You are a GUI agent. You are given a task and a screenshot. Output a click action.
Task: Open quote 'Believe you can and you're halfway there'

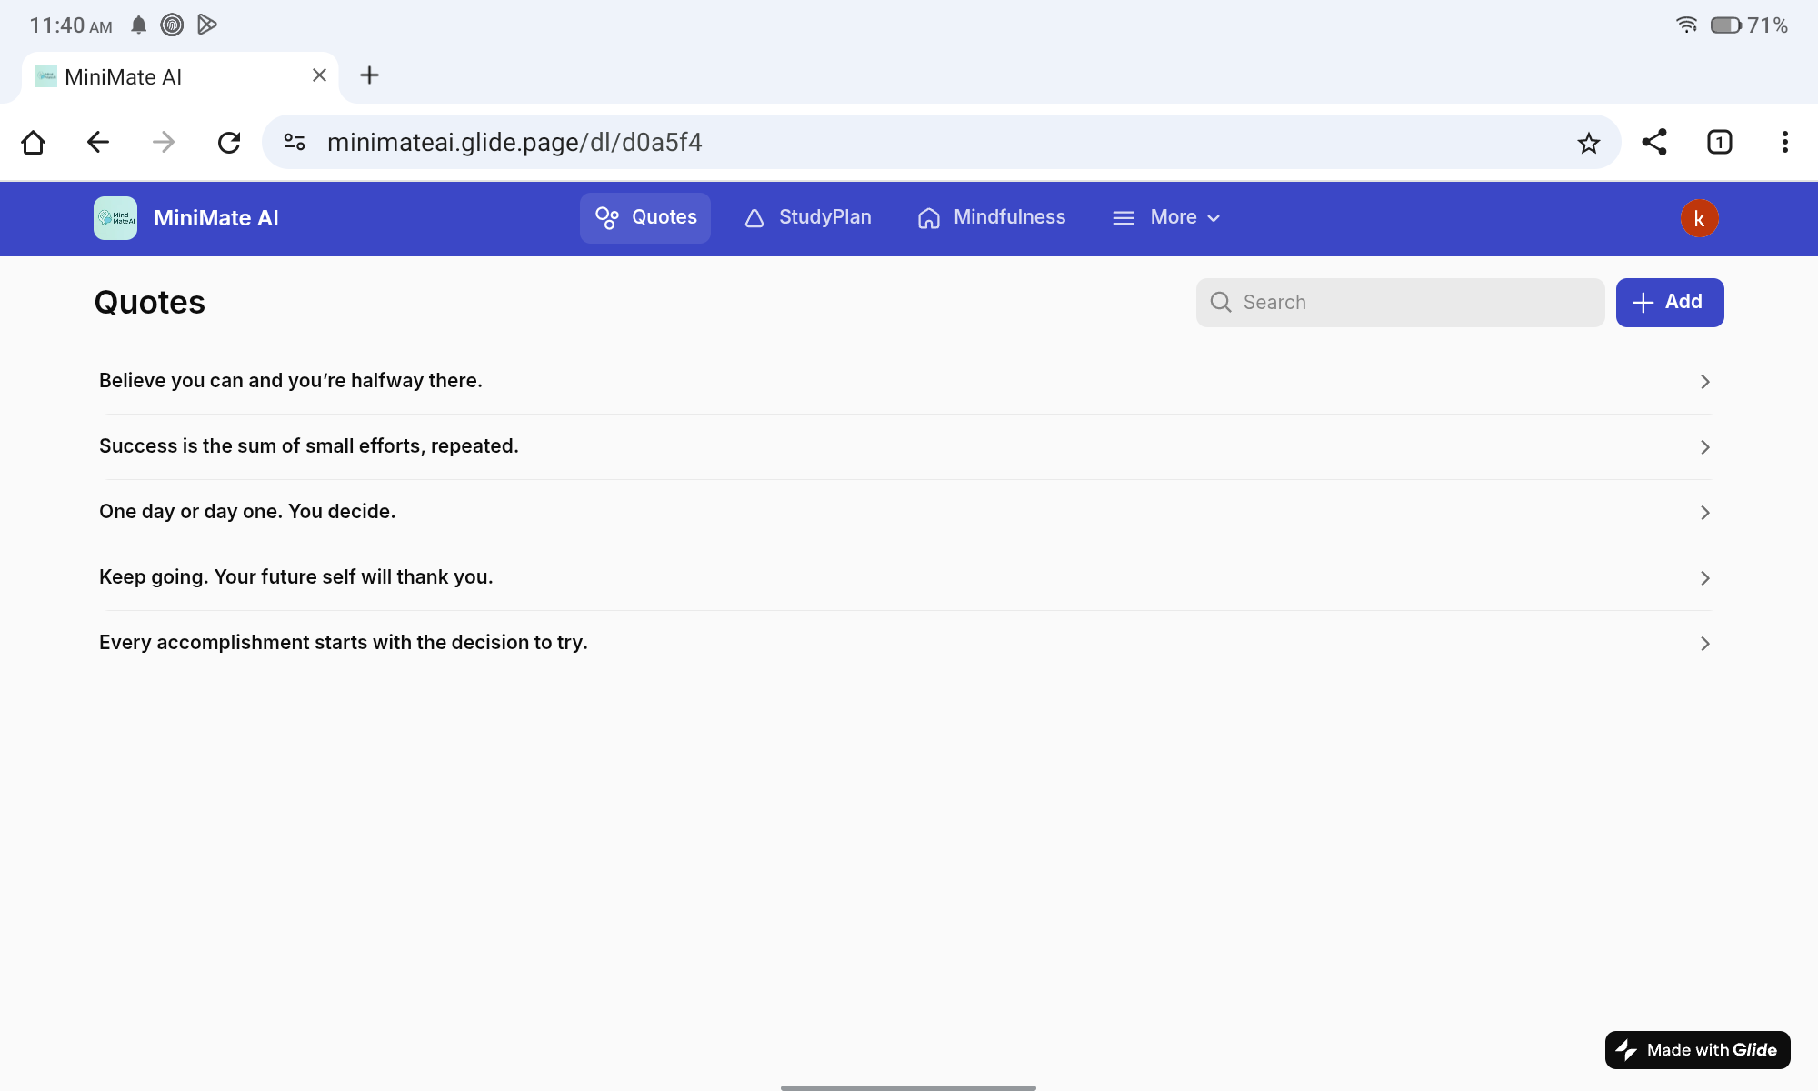(x=291, y=381)
